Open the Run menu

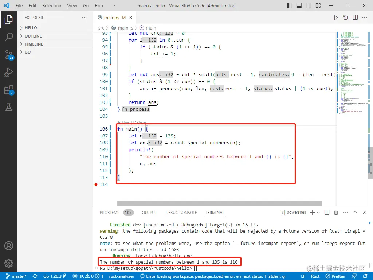click(99, 6)
